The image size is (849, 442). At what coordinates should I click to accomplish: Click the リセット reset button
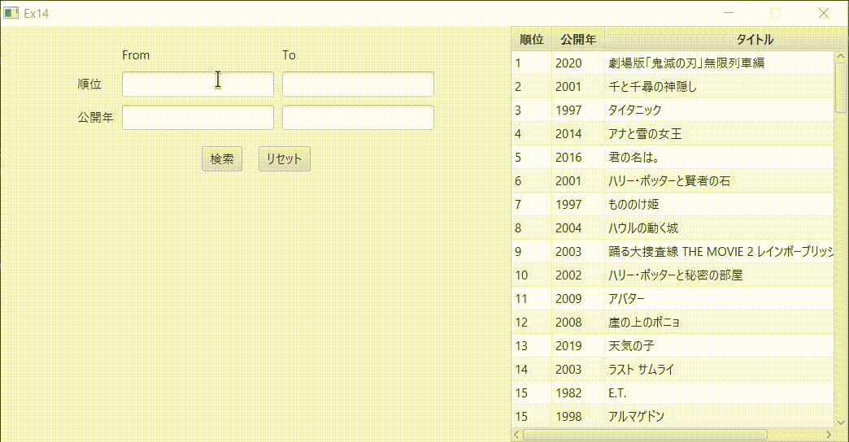click(x=285, y=159)
